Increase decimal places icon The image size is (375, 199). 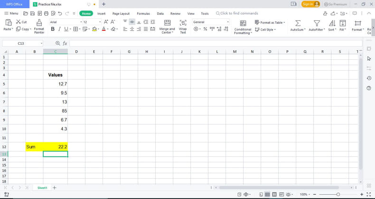coord(219,29)
